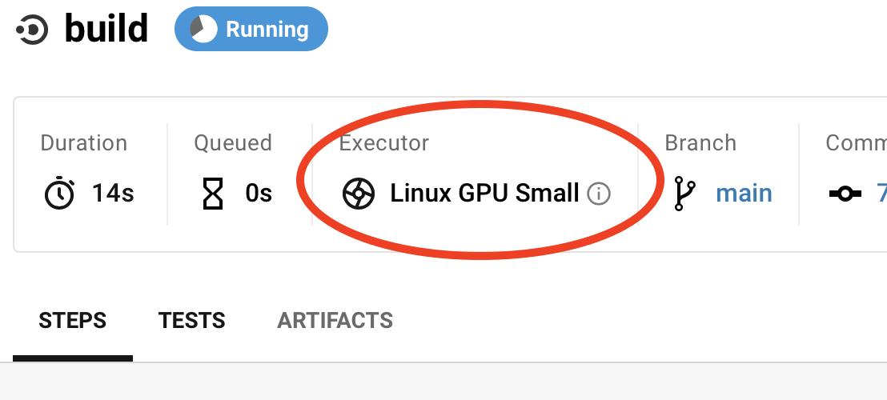Switch to the STEPS tab

click(72, 321)
